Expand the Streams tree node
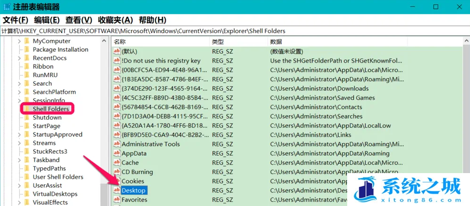Screen dimensions: 470x206 pos(19,143)
